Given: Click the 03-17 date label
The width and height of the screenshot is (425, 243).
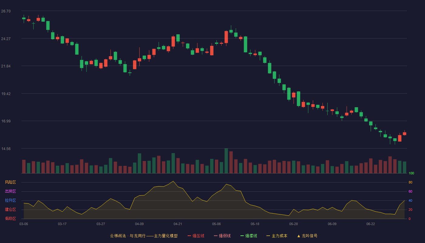Looking at the screenshot, I should pos(62,224).
